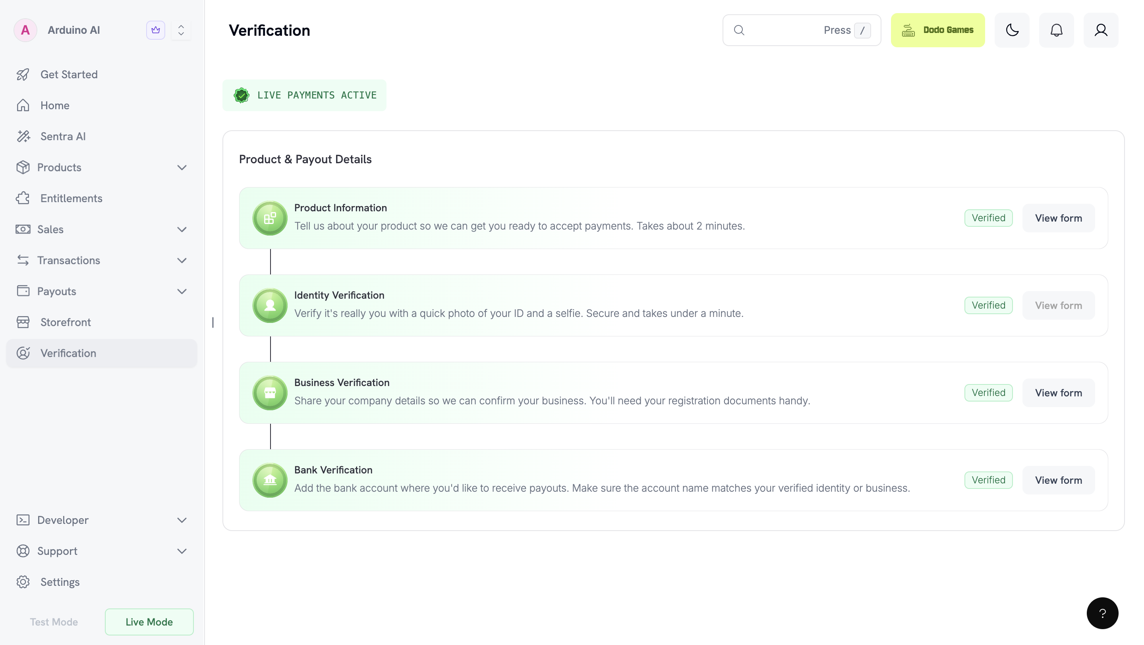Switch to Test Mode
1144x645 pixels.
coord(54,622)
